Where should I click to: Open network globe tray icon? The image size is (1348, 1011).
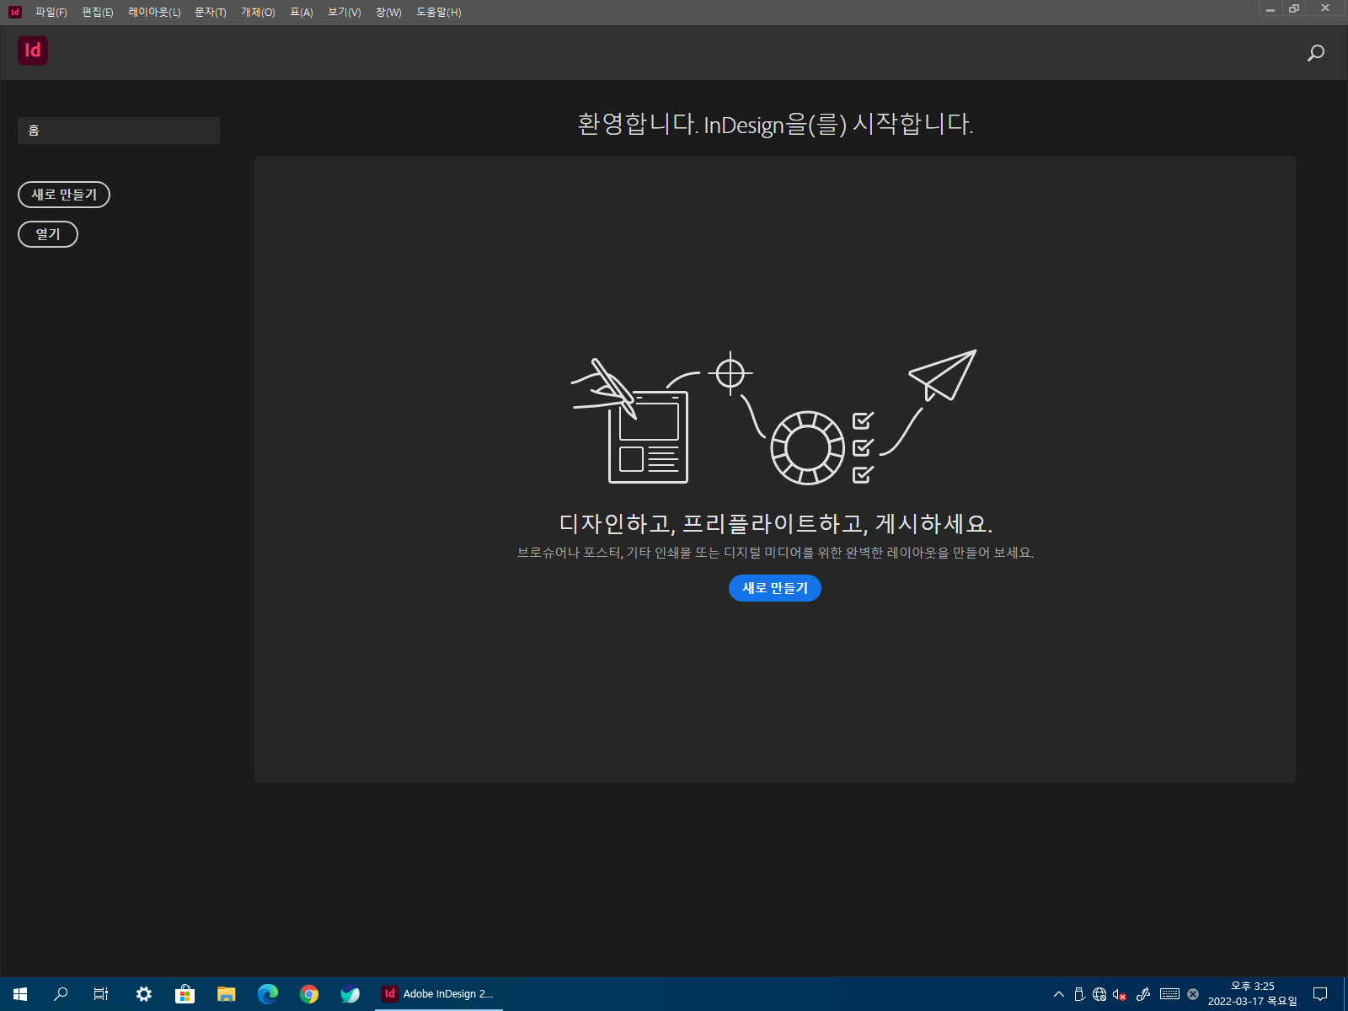click(1099, 994)
